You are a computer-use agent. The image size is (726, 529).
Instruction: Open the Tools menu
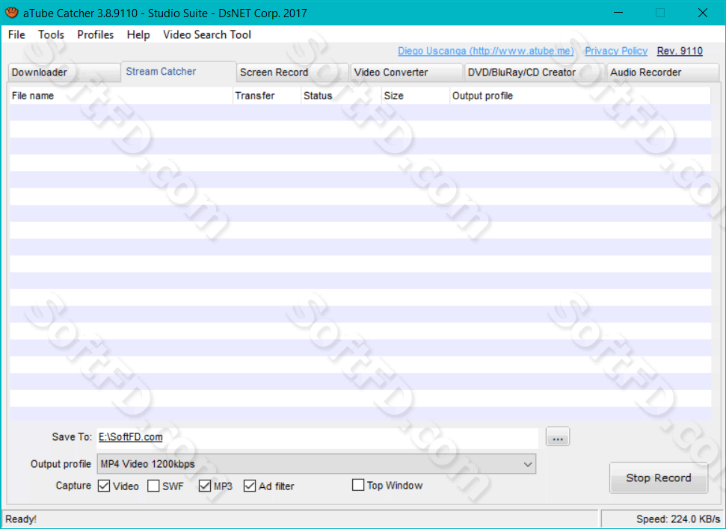click(x=51, y=34)
